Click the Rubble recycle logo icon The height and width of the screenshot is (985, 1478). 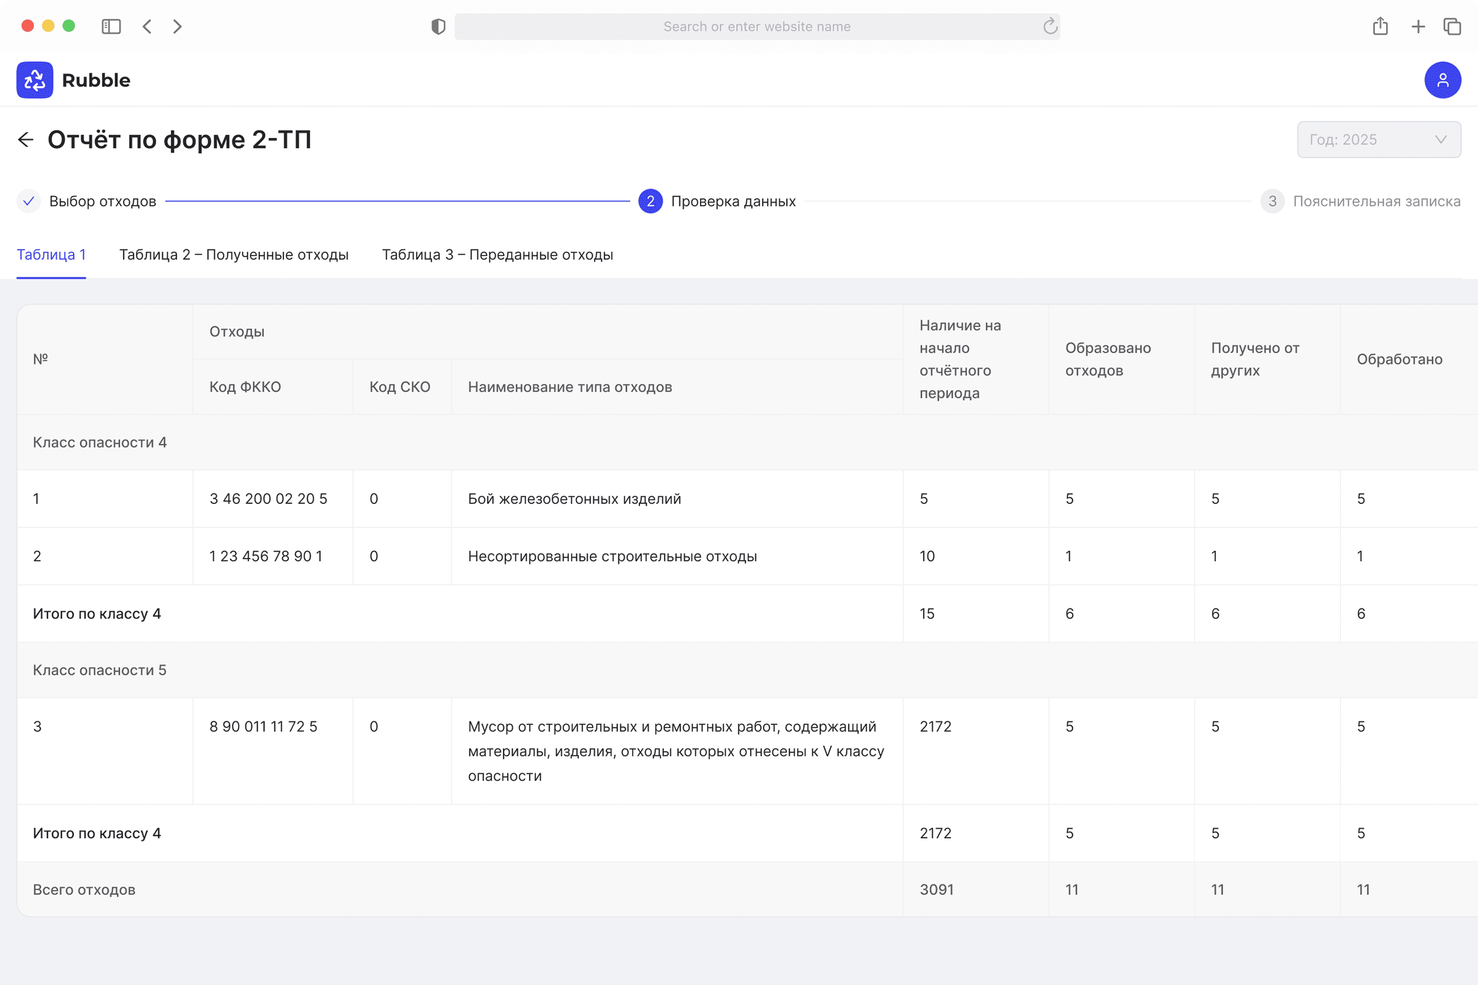(x=34, y=80)
